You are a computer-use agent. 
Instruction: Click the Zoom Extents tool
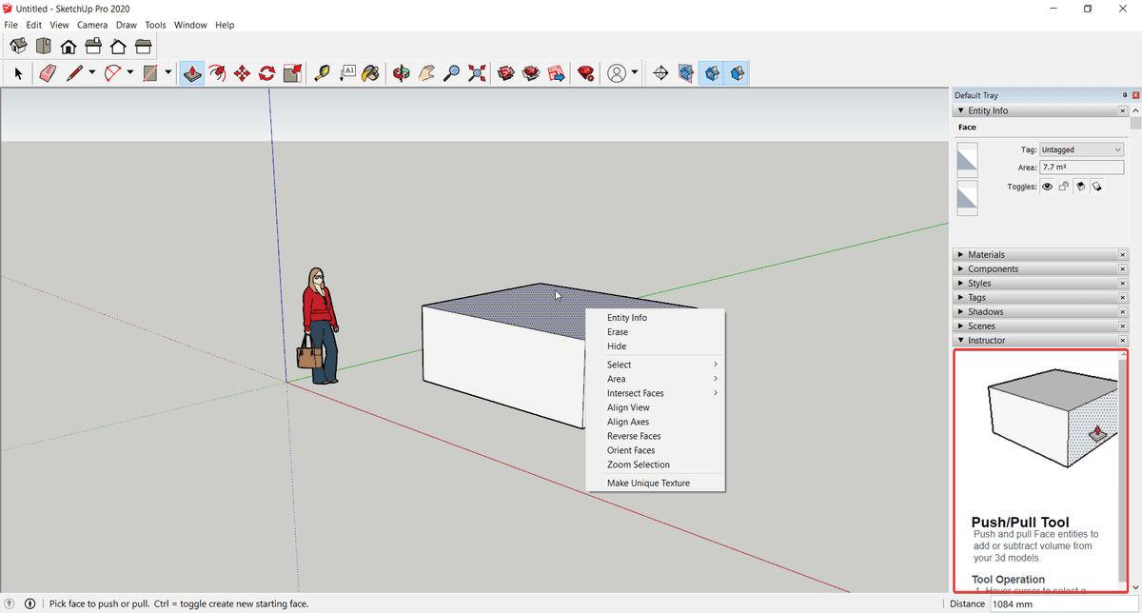[477, 73]
